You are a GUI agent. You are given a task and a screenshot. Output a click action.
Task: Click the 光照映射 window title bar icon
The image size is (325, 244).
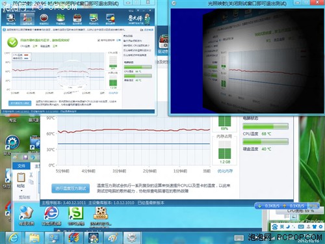tap(174, 3)
